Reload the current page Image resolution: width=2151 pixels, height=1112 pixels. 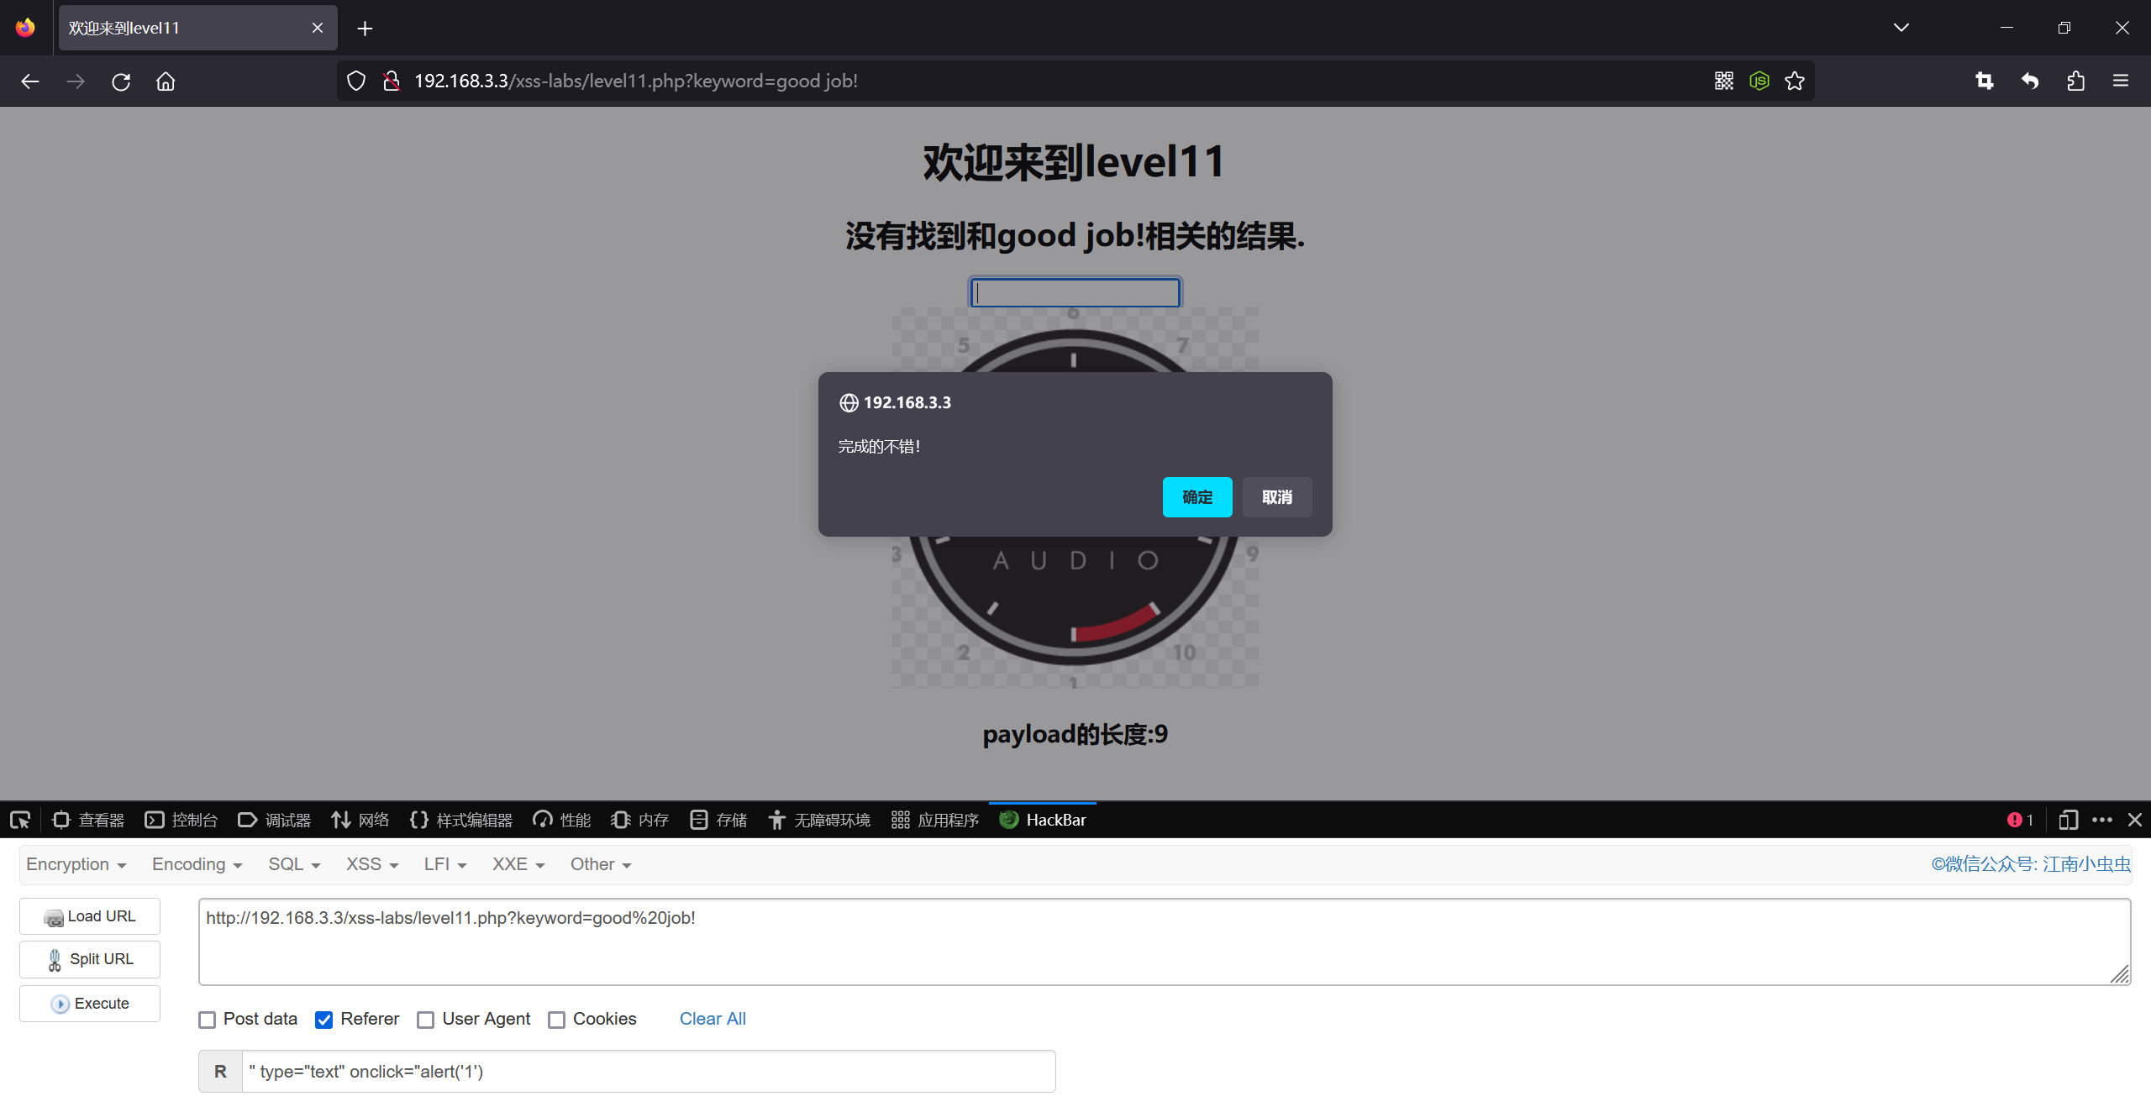click(121, 81)
